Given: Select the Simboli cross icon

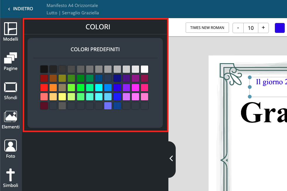Looking at the screenshot, I should click(x=11, y=178).
